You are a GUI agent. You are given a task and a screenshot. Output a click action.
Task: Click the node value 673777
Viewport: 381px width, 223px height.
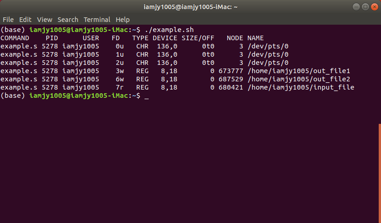(231, 71)
